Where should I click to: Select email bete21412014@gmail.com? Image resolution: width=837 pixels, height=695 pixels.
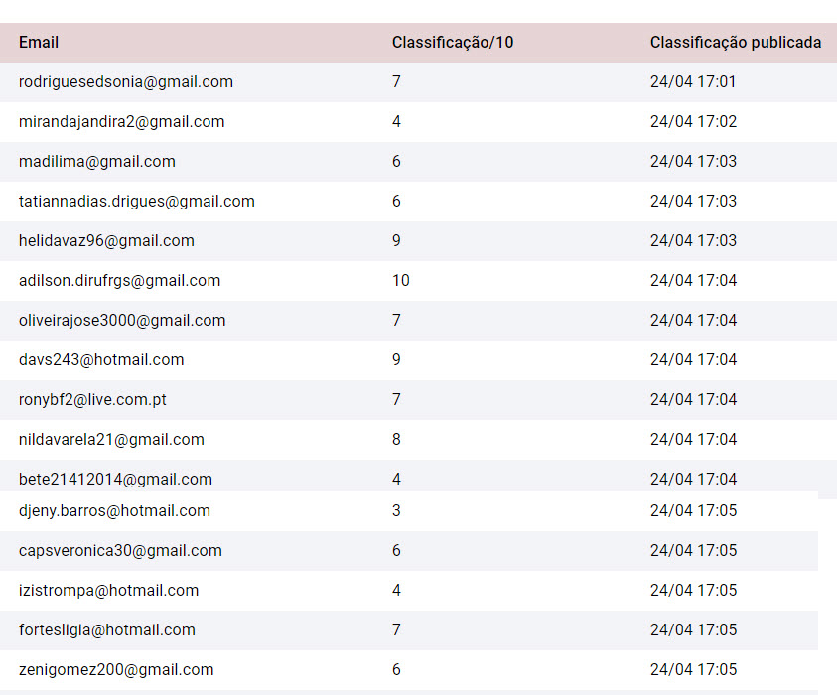pos(116,479)
